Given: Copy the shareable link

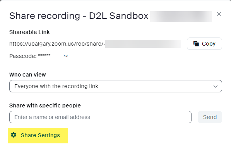Looking at the screenshot, I should pos(204,44).
